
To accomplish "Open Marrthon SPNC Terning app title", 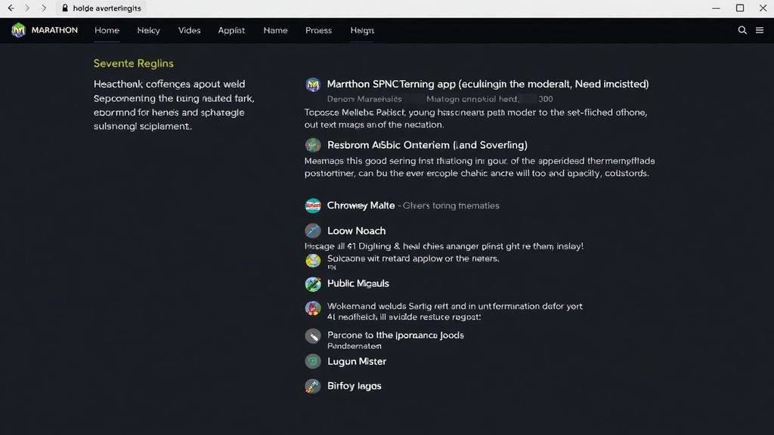I will click(488, 84).
